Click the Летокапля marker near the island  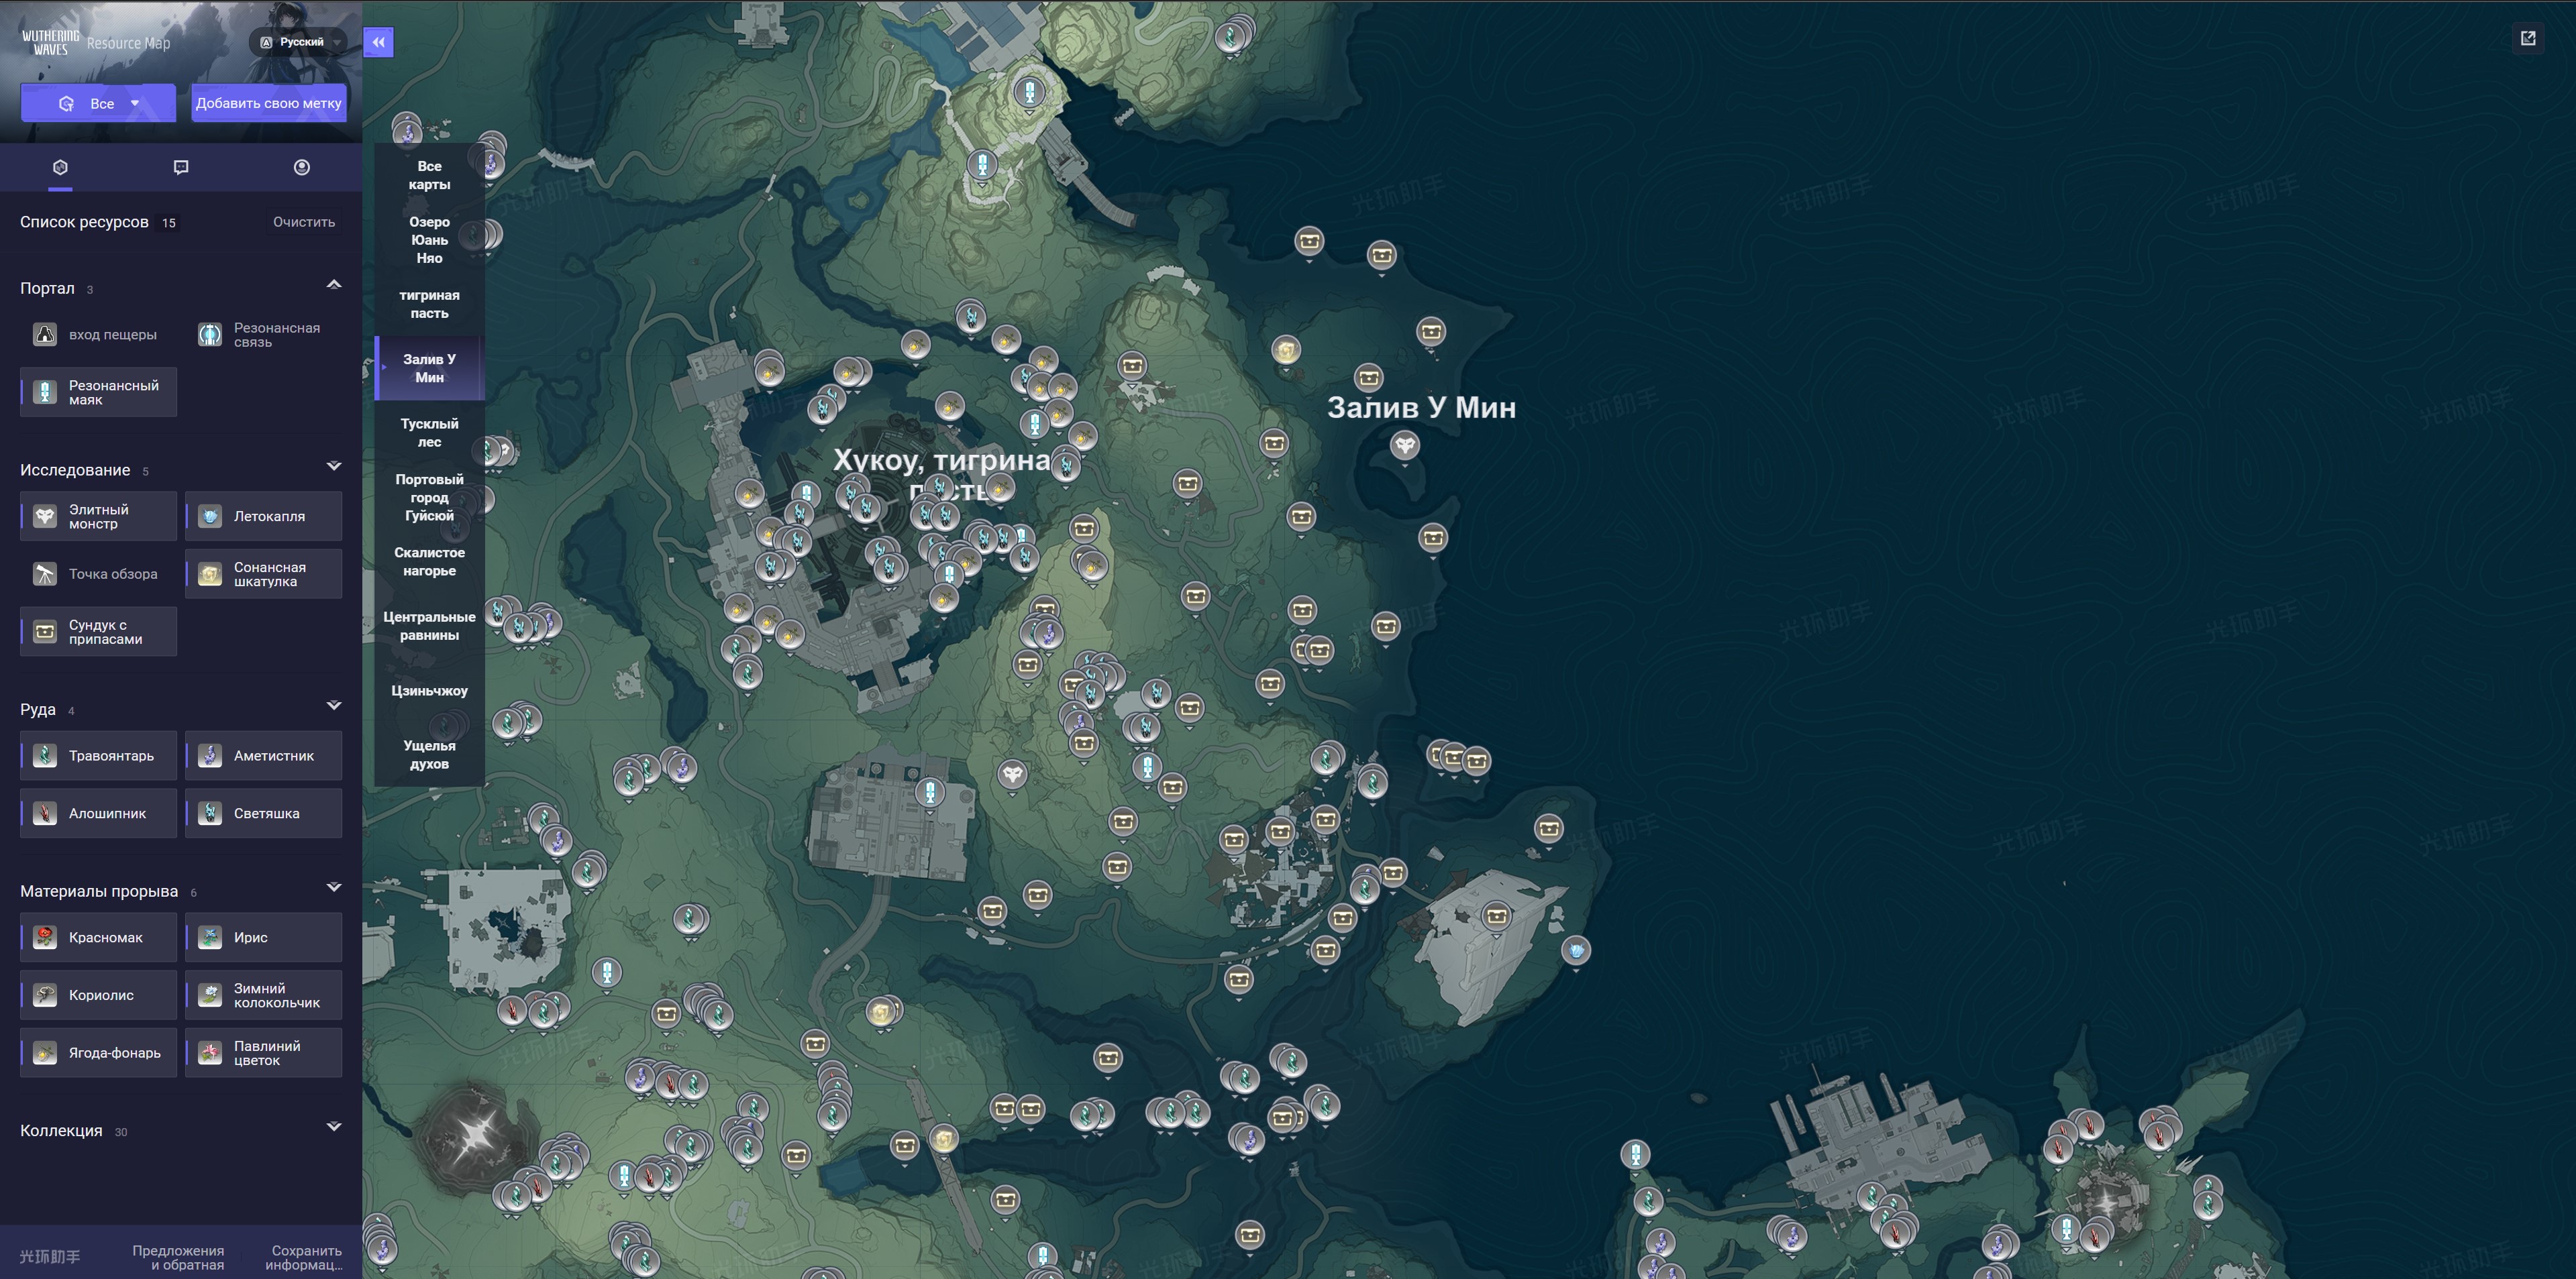coord(1576,949)
